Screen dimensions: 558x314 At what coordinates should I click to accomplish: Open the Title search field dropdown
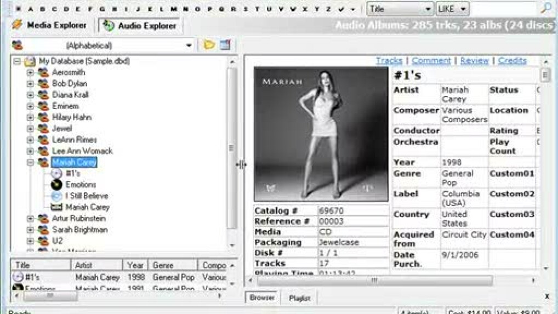[428, 9]
